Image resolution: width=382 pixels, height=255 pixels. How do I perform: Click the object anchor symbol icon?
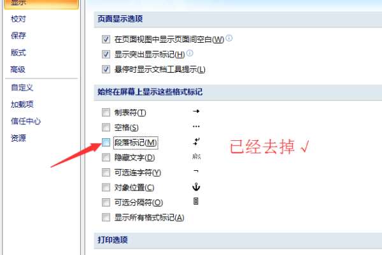tap(196, 187)
